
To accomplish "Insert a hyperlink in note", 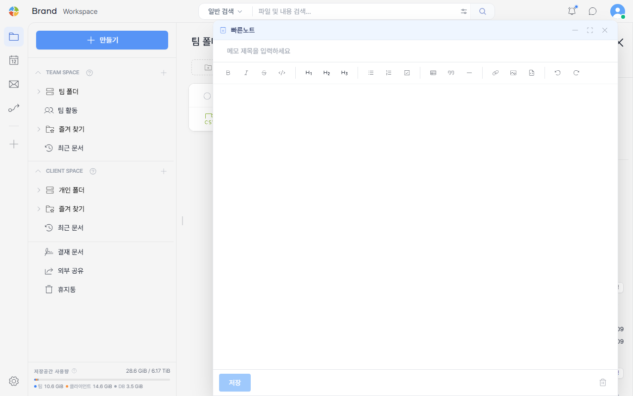I will tap(496, 73).
